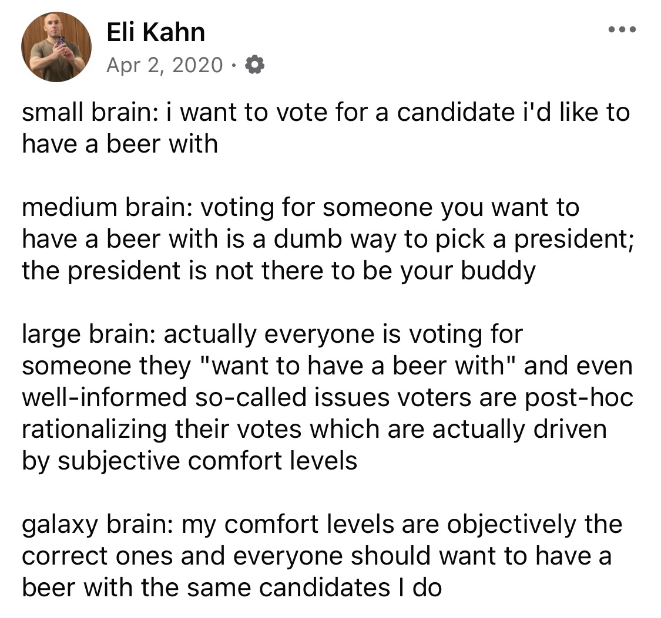Open the three-dot post options menu
The width and height of the screenshot is (661, 618).
[x=622, y=29]
